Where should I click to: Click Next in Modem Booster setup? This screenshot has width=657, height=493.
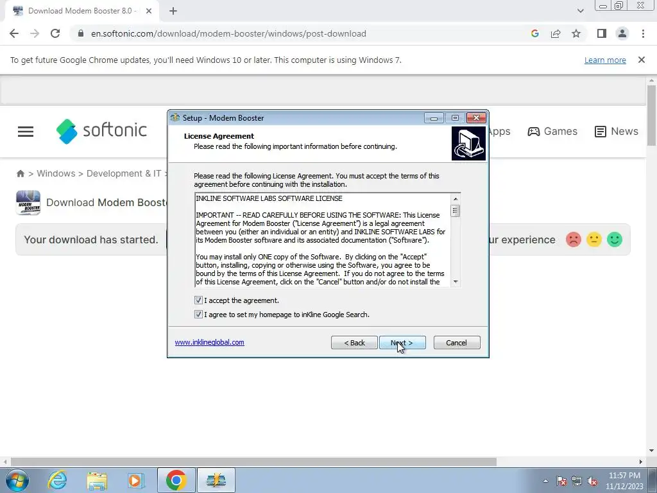tap(402, 343)
